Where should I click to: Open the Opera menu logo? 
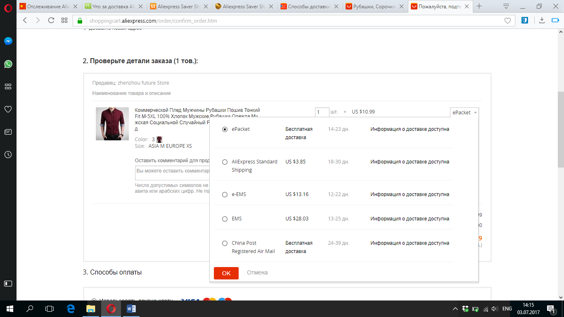point(8,8)
